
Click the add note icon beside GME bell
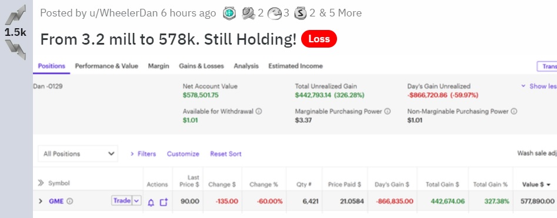coord(164,202)
